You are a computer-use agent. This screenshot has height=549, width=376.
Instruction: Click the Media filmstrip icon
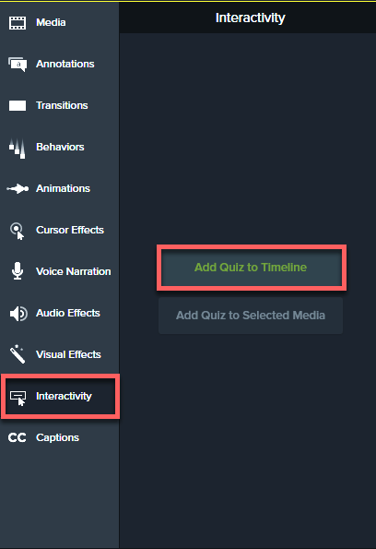click(18, 23)
